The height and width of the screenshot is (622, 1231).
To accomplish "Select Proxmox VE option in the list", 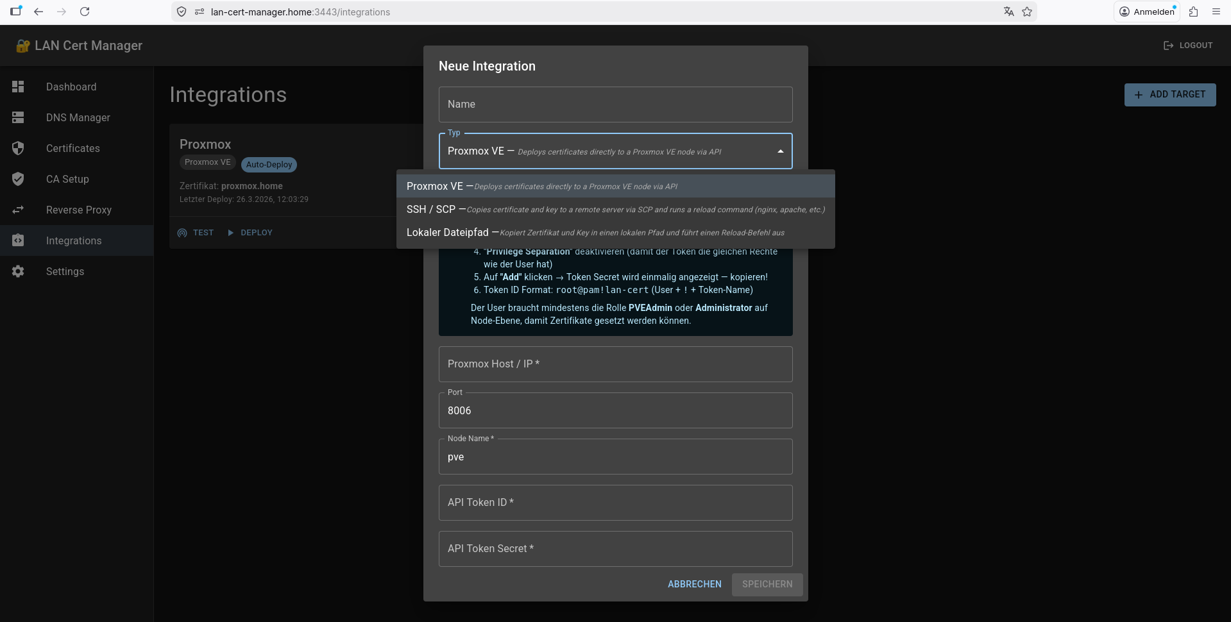I will (x=616, y=186).
